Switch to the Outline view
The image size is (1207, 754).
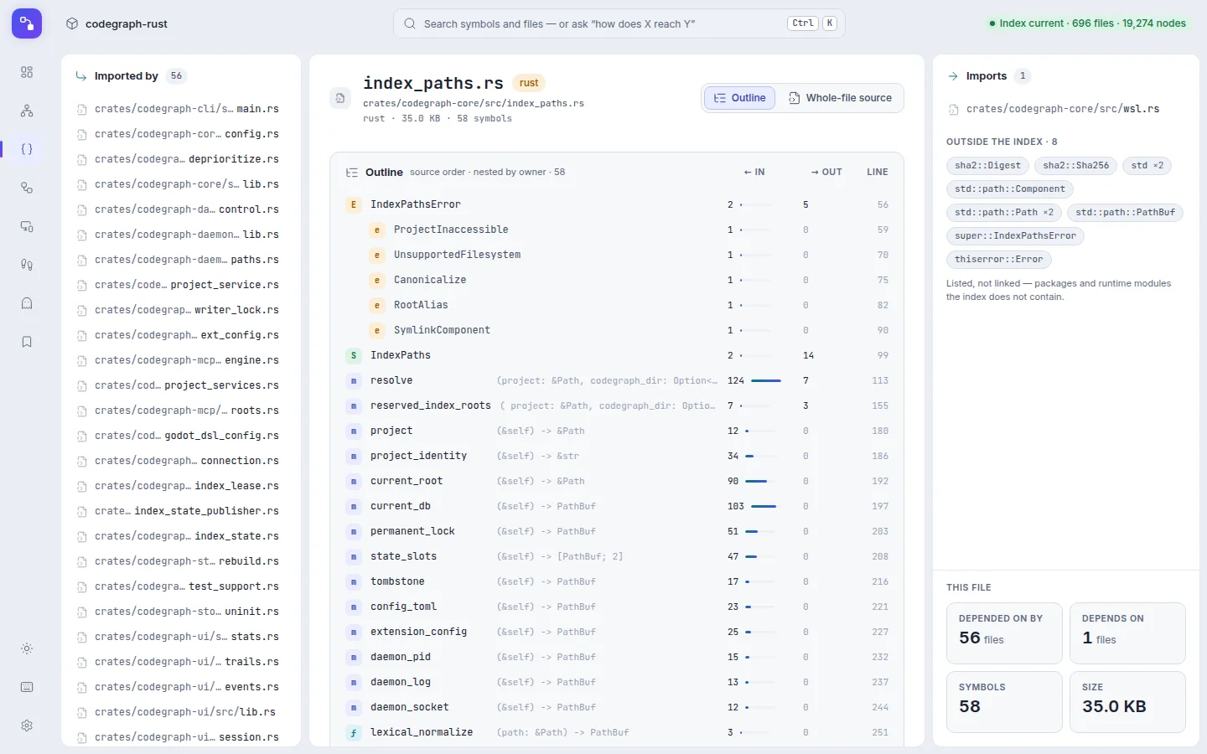tap(739, 98)
